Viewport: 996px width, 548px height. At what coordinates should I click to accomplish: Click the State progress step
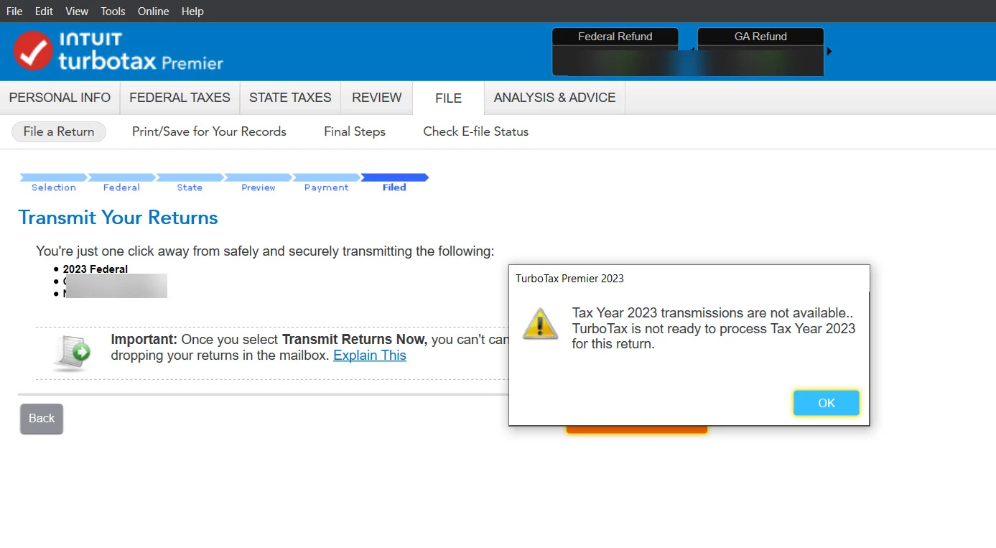point(190,182)
